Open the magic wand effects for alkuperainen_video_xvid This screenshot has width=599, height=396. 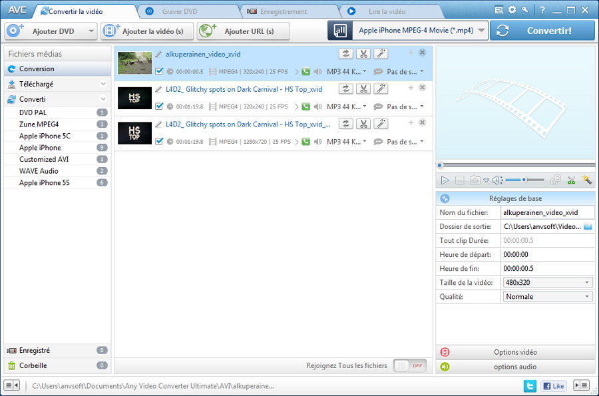point(381,54)
